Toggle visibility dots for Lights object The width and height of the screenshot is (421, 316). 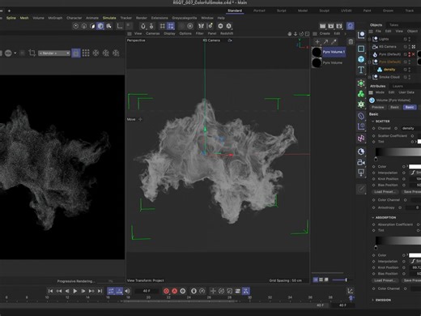pos(410,39)
